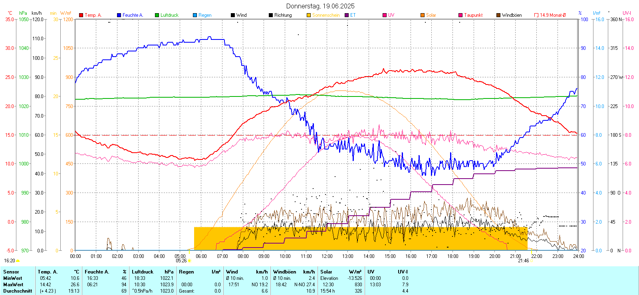Screen dimensions: 639x295
Task: Click the Richtung legend label
Action: [x=283, y=15]
